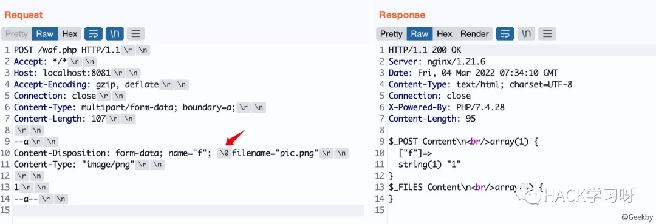The height and width of the screenshot is (224, 656).
Task: Click the \0 null byte marker on line 10
Action: (224, 153)
